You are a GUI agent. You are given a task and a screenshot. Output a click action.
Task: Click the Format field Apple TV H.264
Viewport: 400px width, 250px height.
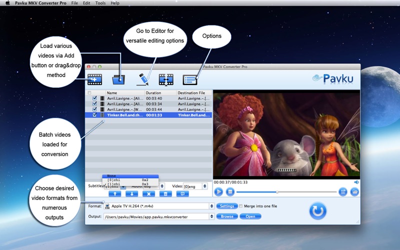click(157, 206)
